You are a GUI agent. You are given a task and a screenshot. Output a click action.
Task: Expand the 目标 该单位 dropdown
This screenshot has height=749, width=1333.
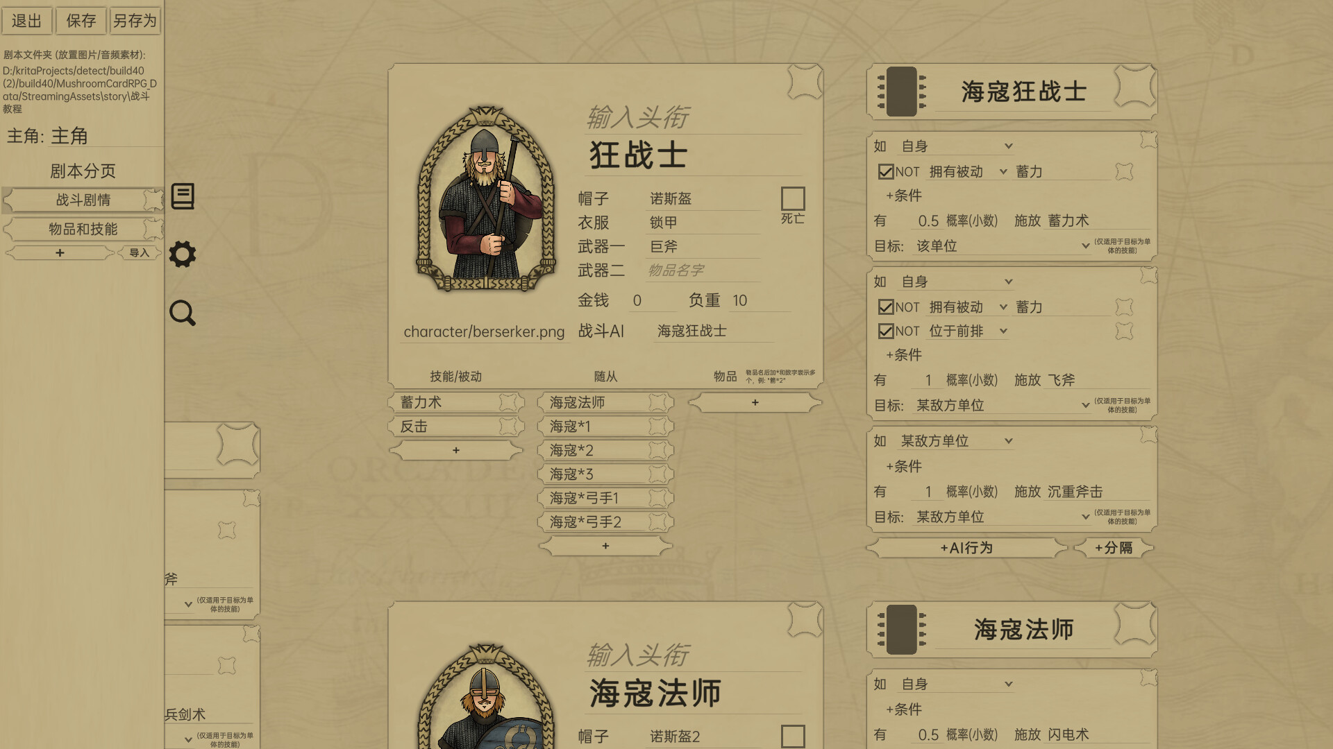tap(1001, 246)
